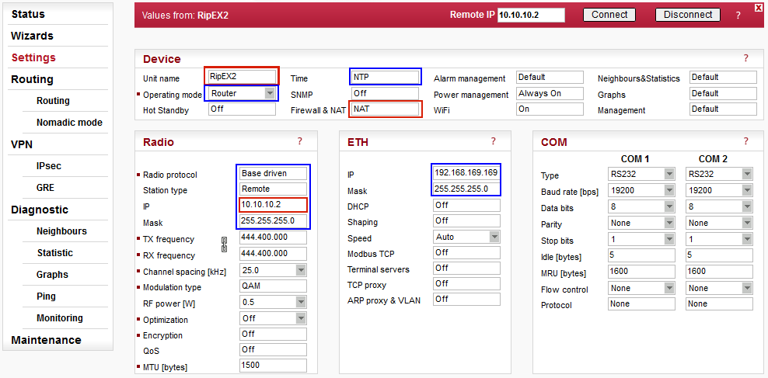Open COM 2 Flow control dropdown
This screenshot has height=378, width=768.
pyautogui.click(x=720, y=288)
